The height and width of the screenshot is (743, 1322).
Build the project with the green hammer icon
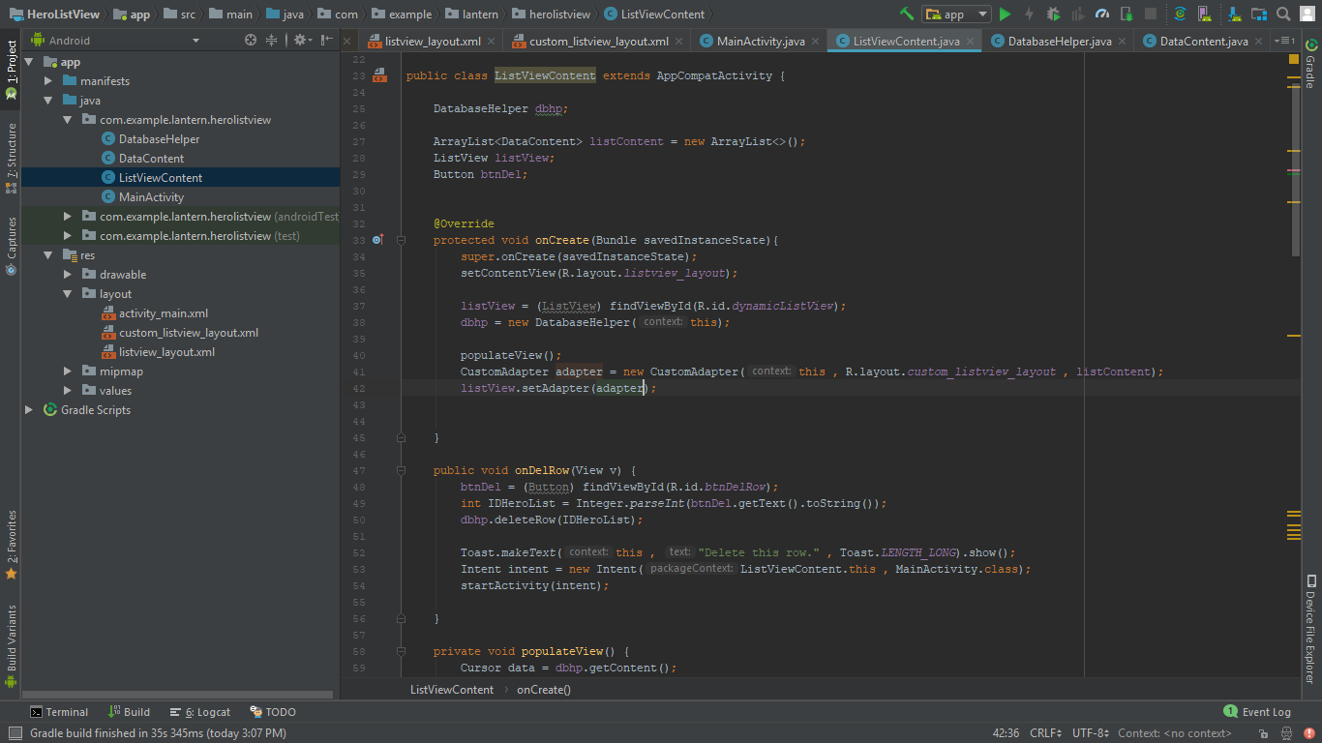coord(908,15)
